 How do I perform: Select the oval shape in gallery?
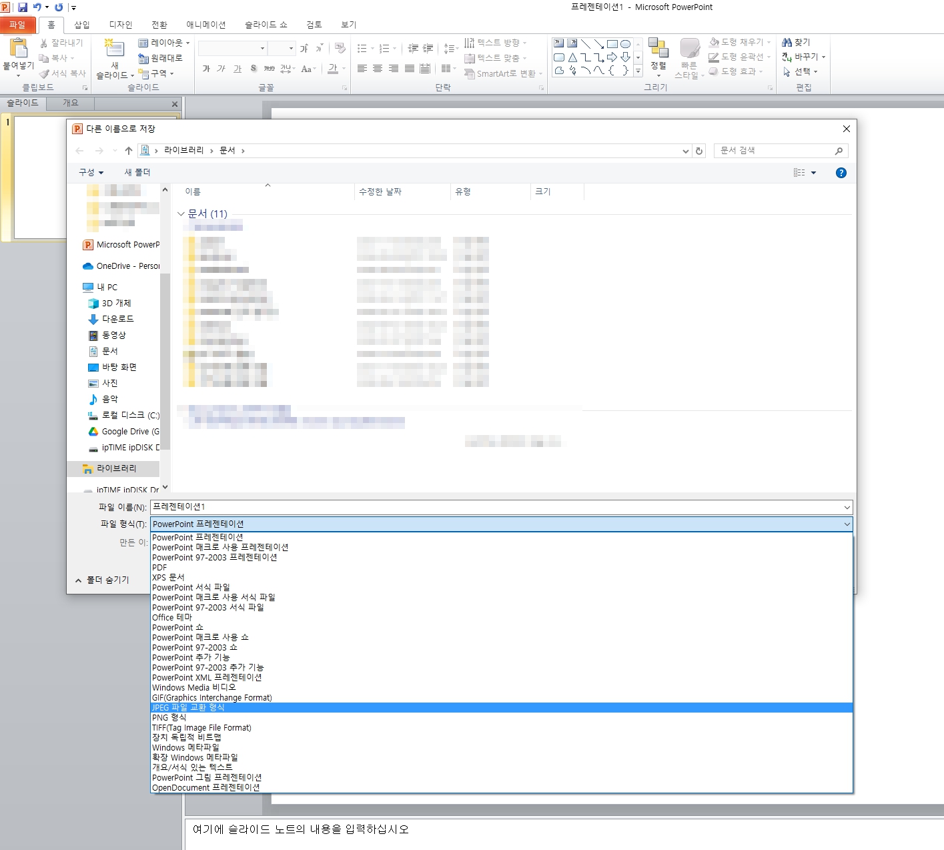tap(625, 44)
